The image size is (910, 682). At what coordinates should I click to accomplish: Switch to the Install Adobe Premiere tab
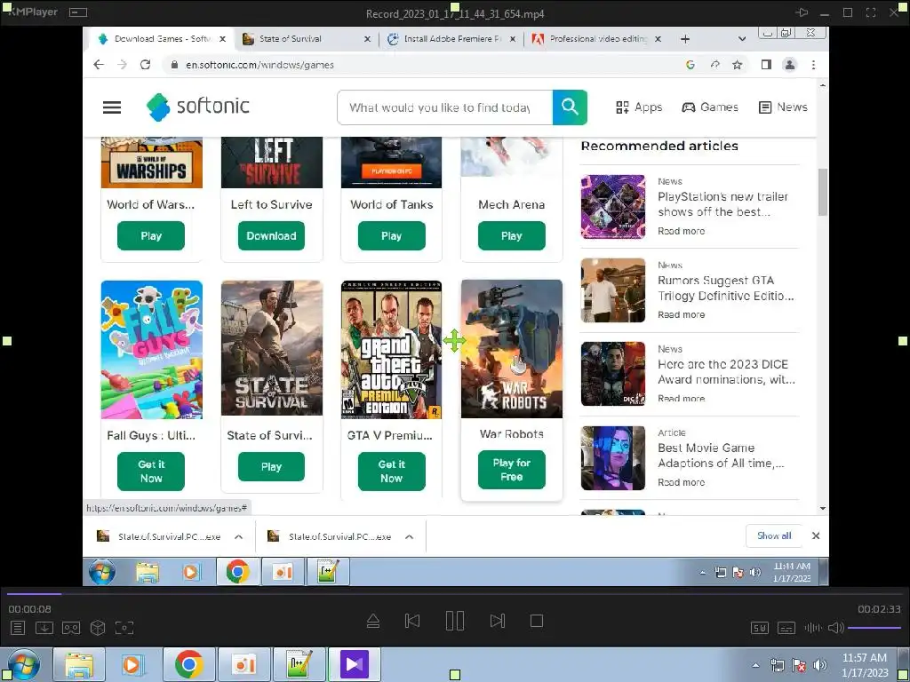click(451, 39)
